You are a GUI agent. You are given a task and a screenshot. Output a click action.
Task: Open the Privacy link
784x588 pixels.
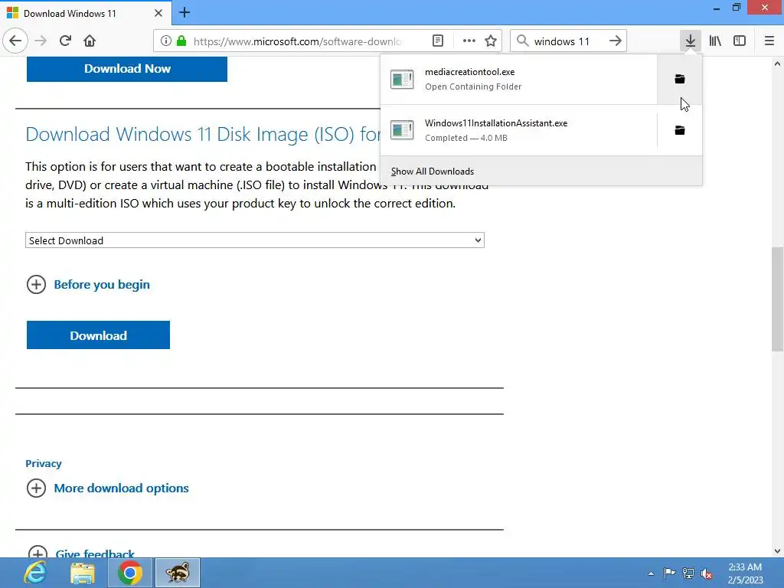tap(44, 463)
